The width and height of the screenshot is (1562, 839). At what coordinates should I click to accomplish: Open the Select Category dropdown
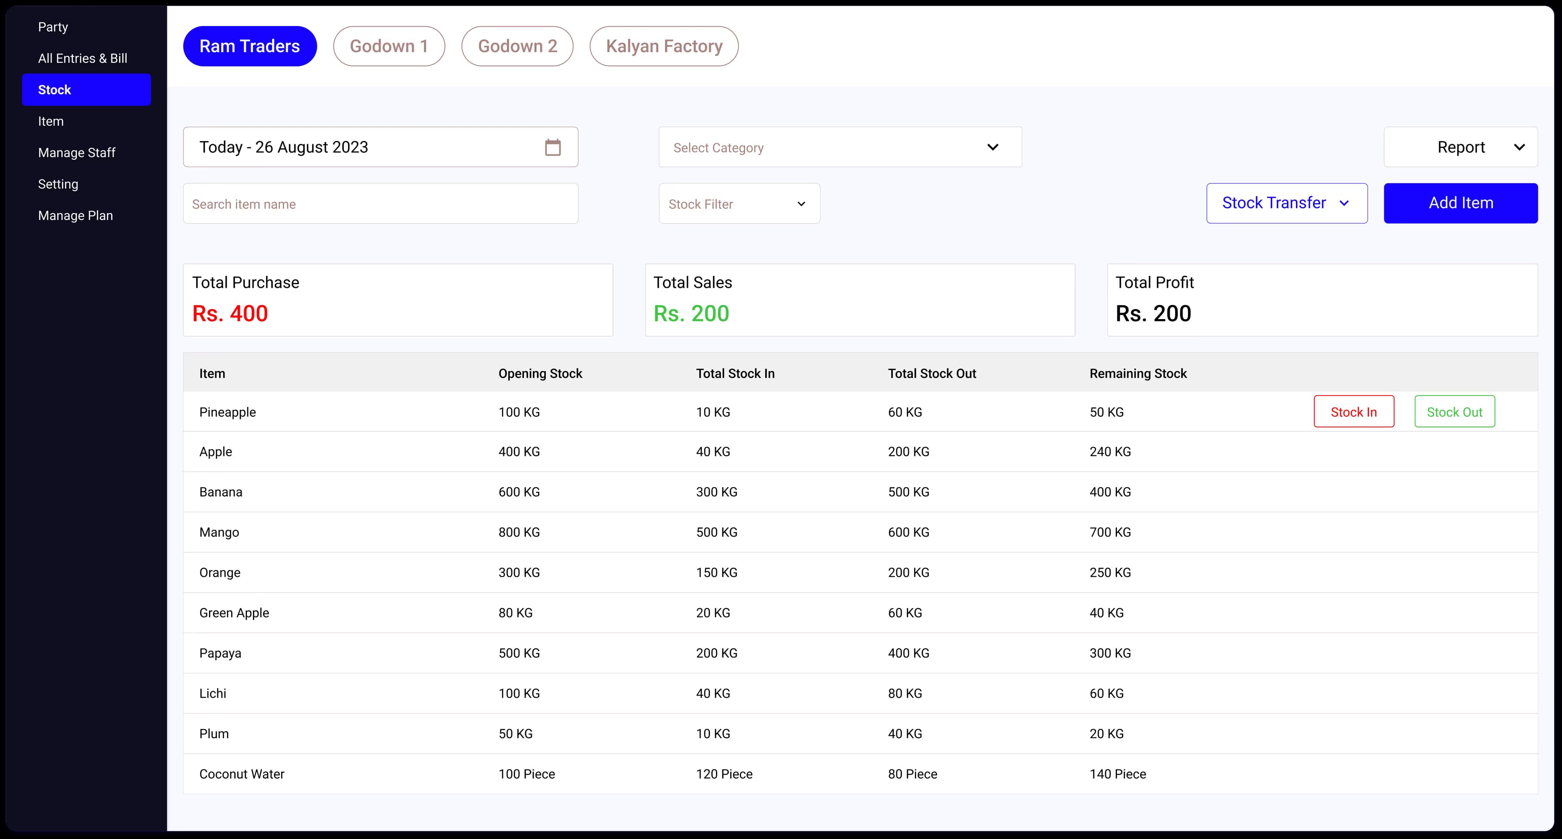(840, 147)
